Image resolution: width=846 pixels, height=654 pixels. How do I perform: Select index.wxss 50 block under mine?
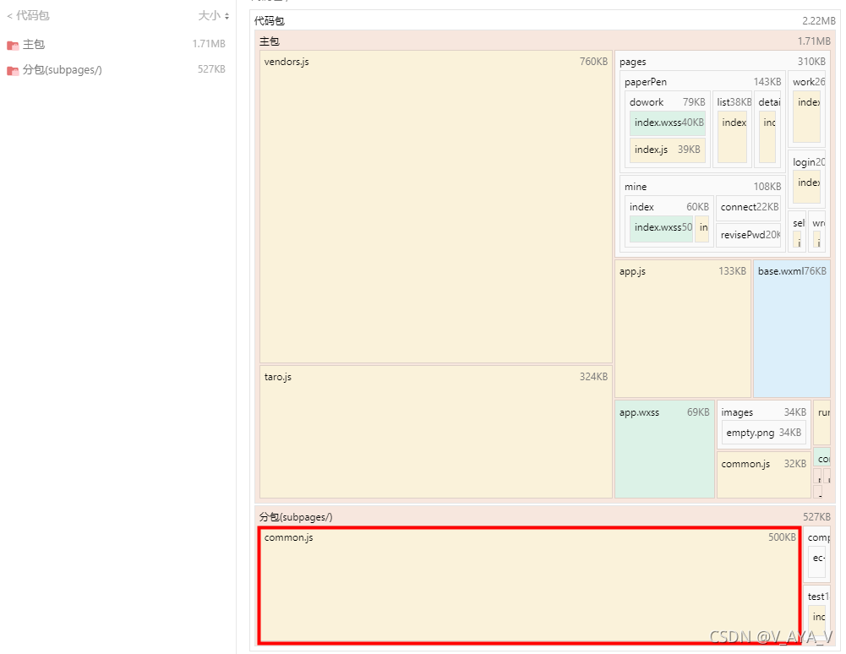coord(662,229)
